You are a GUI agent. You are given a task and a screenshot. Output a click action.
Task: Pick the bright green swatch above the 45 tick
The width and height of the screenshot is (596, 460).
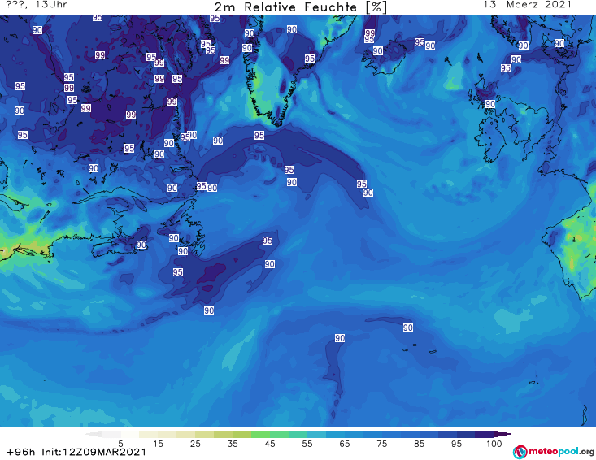(x=260, y=434)
